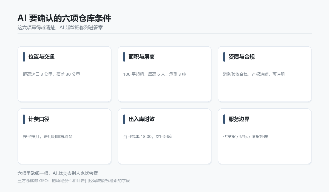The height and width of the screenshot is (192, 329).
Task: Select the '资质与合规' card heading
Action: (242, 57)
